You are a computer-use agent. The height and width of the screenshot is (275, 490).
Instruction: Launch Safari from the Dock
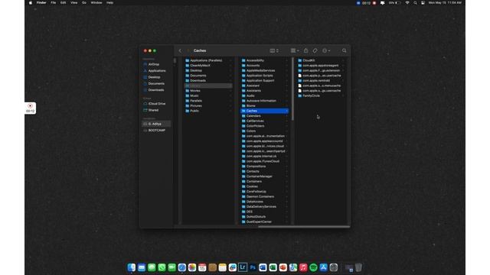pyautogui.click(x=182, y=267)
